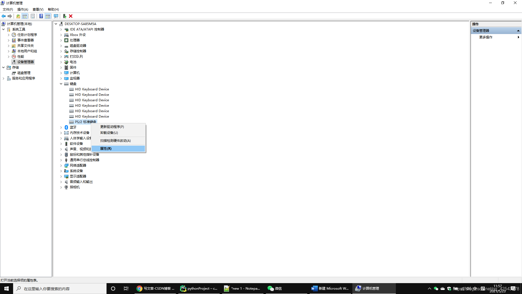Select first HID Keyboard Device entry
This screenshot has height=294, width=522.
(x=92, y=89)
